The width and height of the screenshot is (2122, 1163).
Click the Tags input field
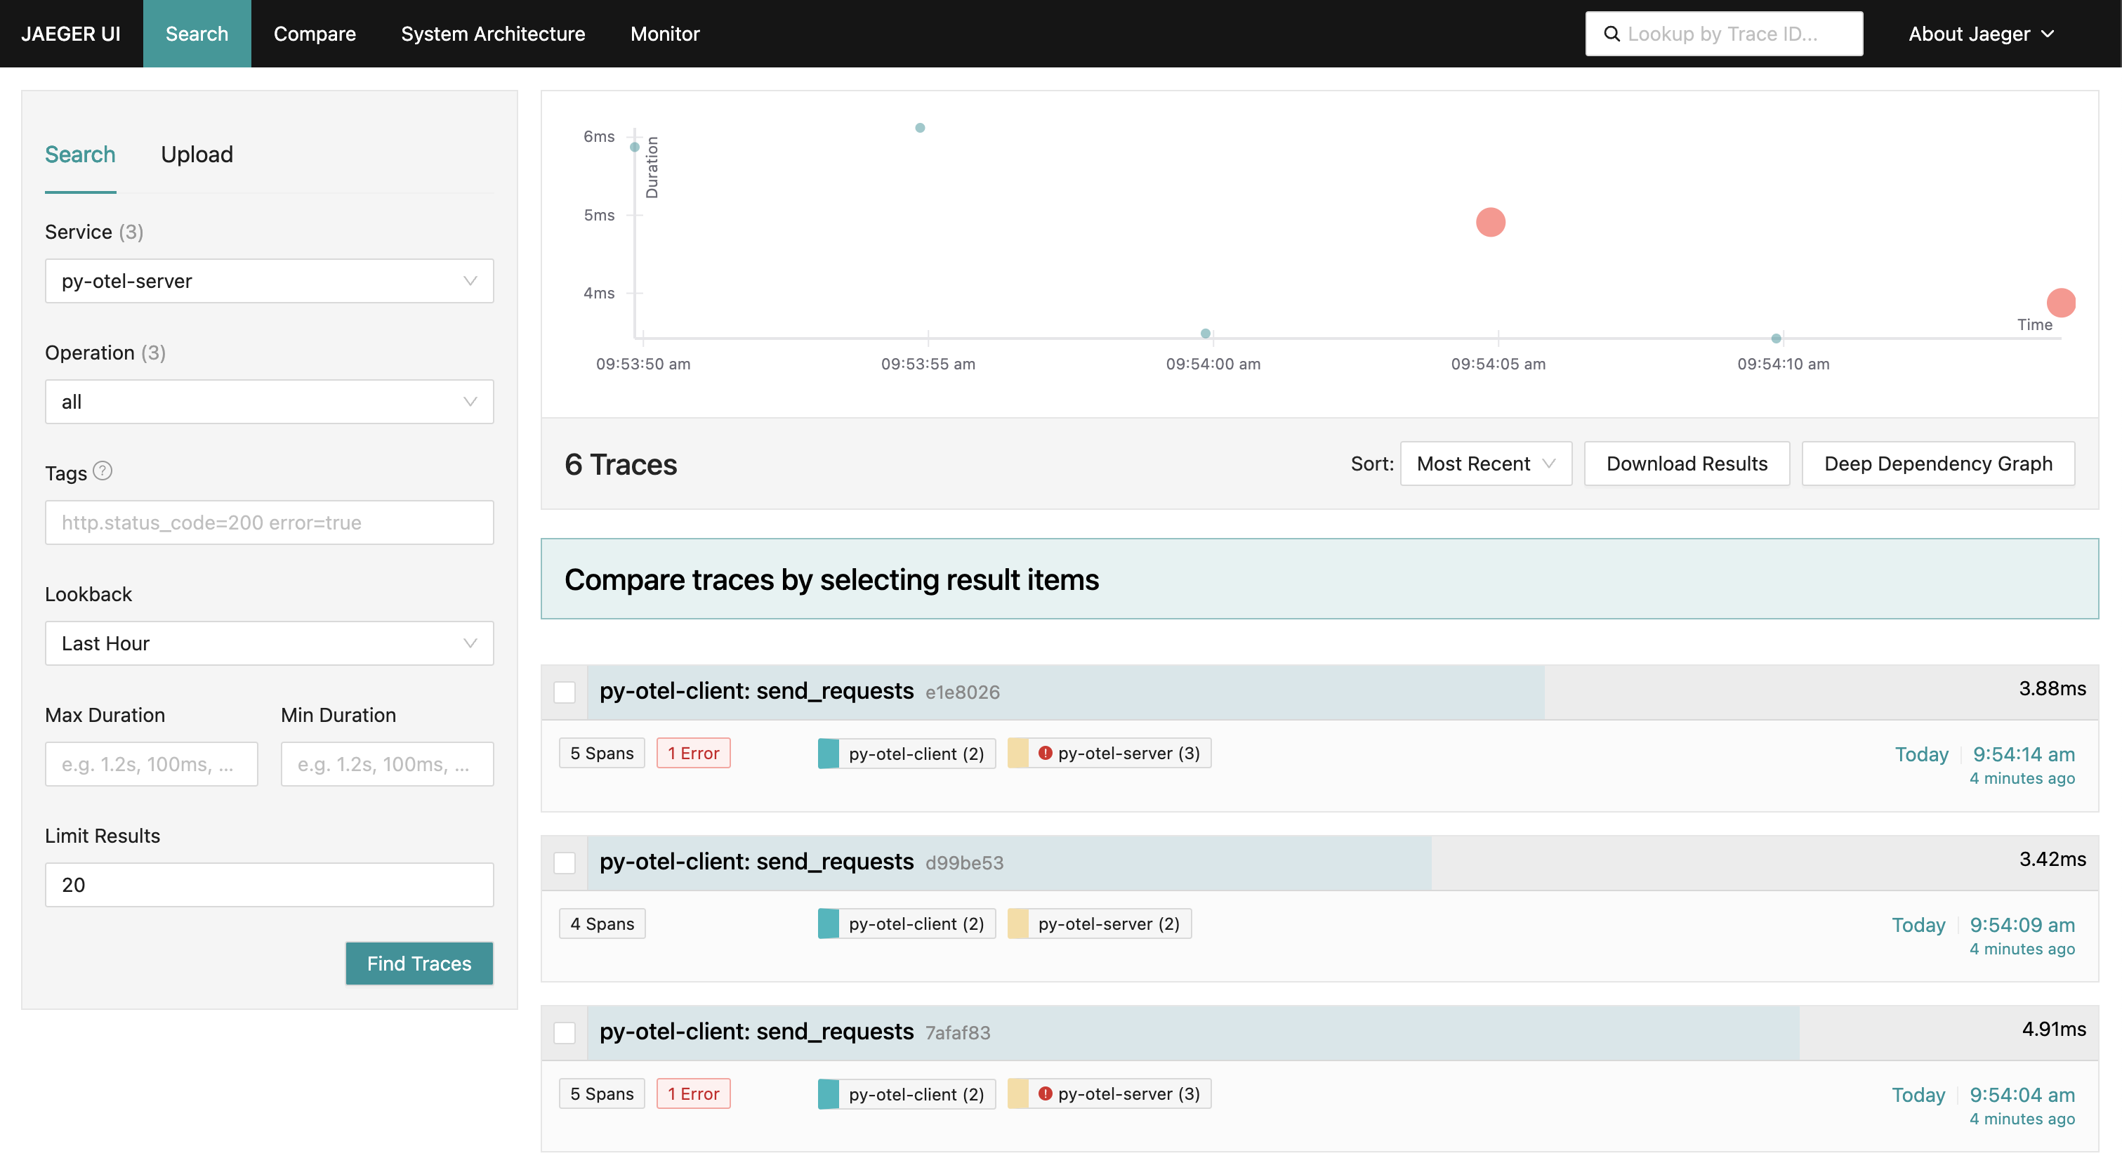click(x=269, y=521)
